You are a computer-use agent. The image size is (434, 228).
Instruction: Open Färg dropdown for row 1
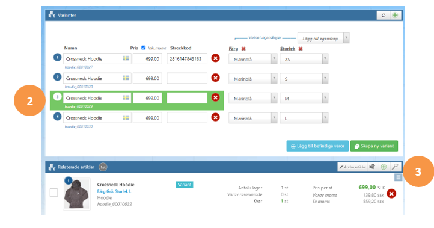click(252, 59)
